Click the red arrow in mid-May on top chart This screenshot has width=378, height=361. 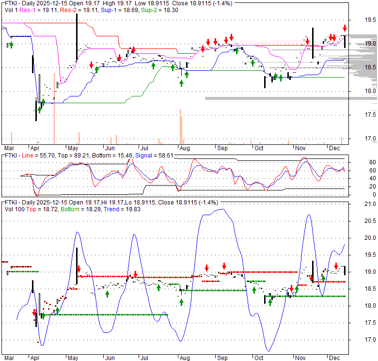coord(91,65)
